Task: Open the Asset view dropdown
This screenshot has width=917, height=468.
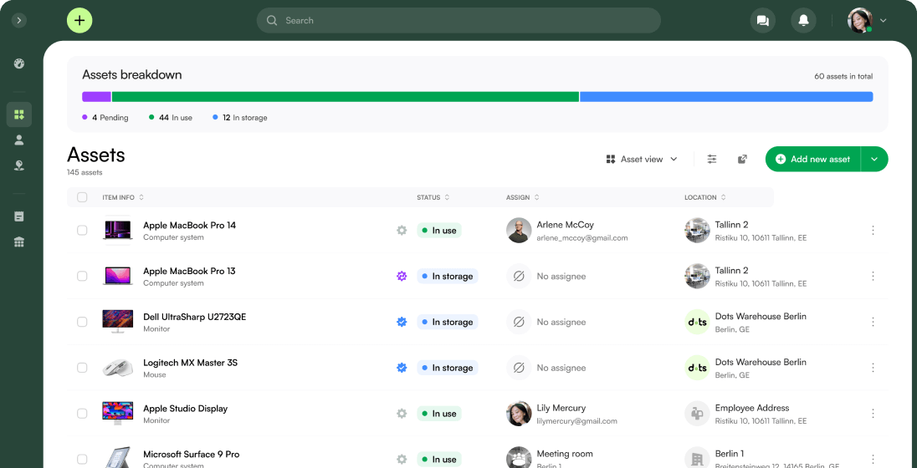Action: tap(642, 159)
